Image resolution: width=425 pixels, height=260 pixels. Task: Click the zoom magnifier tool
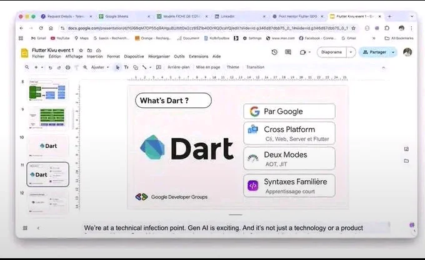click(x=85, y=67)
